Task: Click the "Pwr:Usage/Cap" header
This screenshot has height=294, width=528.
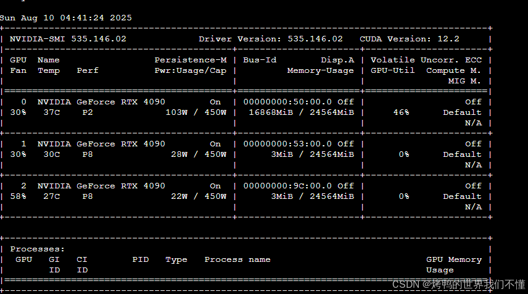Action: click(191, 70)
